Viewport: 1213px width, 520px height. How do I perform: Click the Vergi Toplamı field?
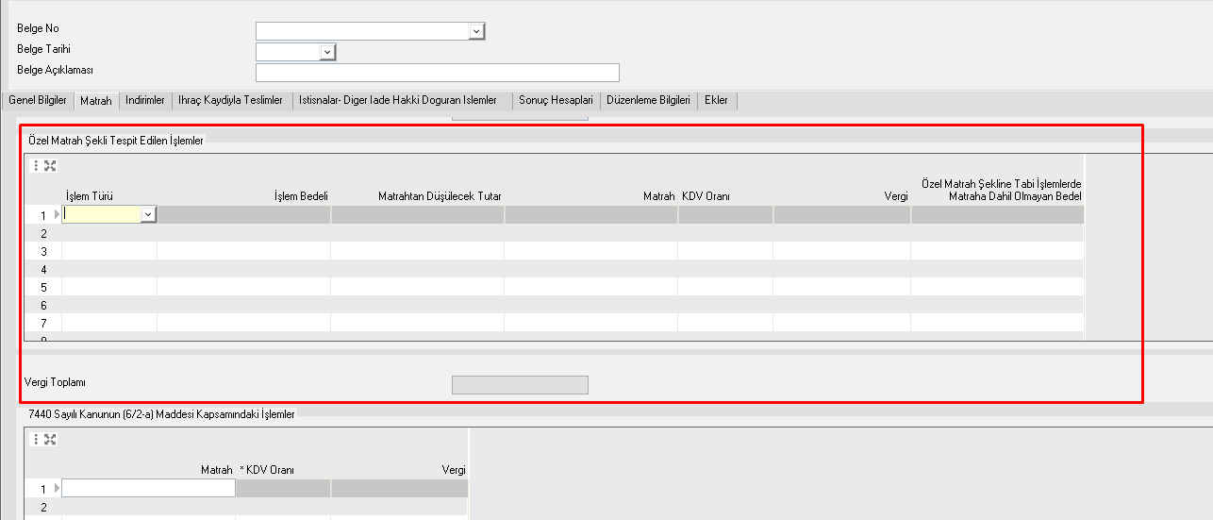520,384
